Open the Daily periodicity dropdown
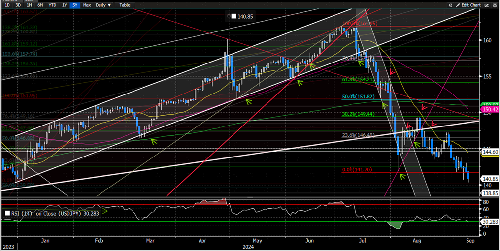The width and height of the screenshot is (500, 251). pos(103,5)
